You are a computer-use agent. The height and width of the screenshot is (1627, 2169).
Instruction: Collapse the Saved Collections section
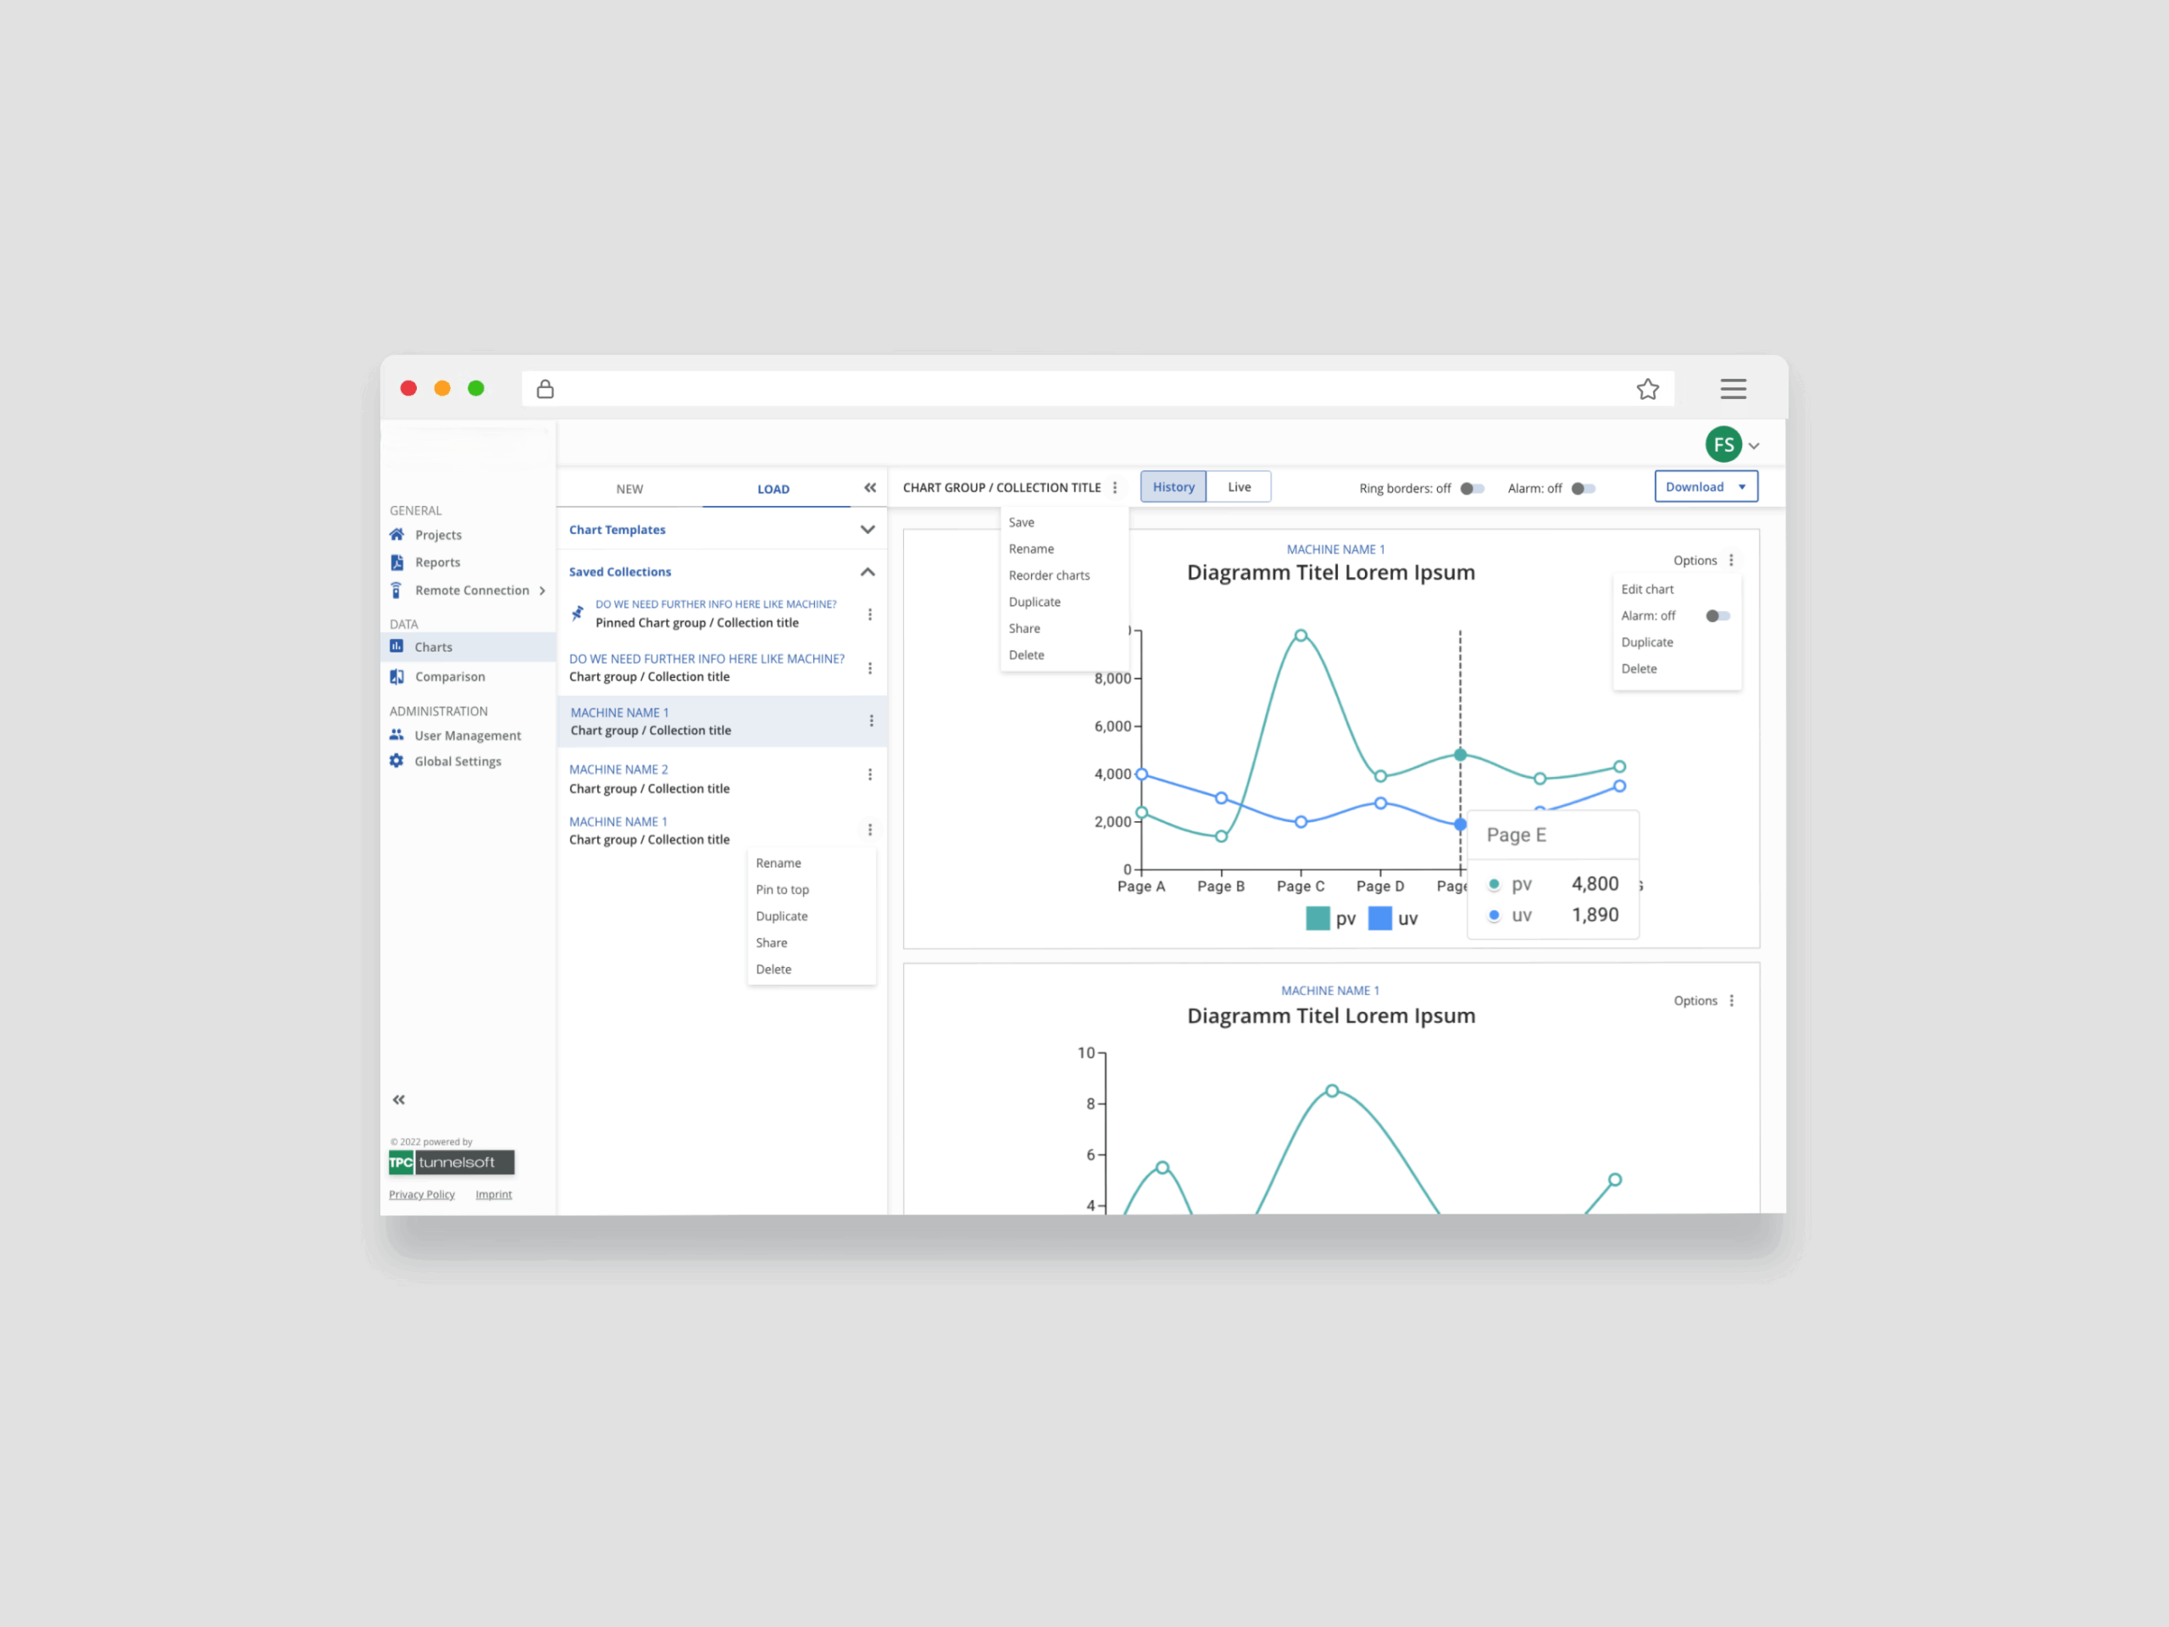point(867,572)
